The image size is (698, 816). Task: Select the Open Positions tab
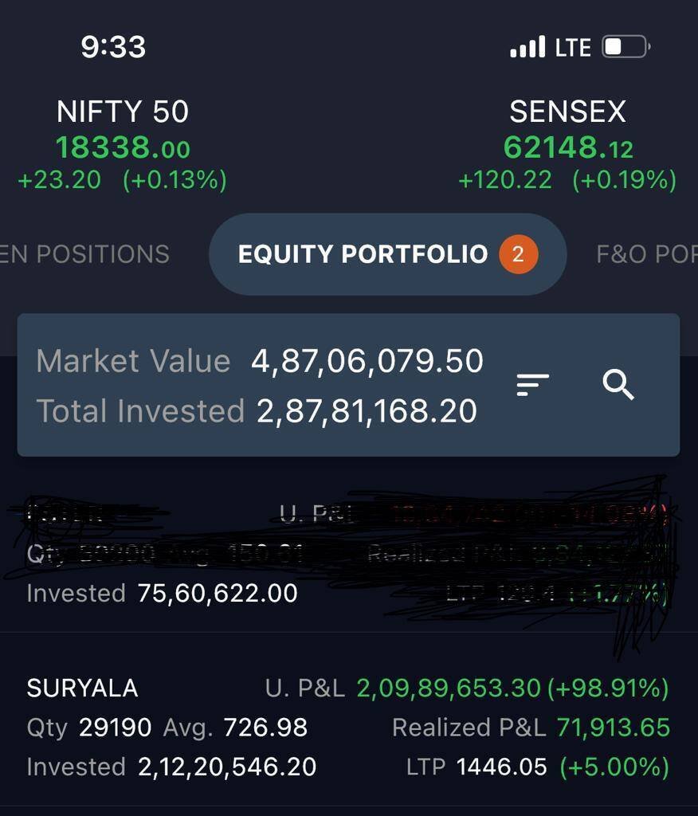point(84,254)
